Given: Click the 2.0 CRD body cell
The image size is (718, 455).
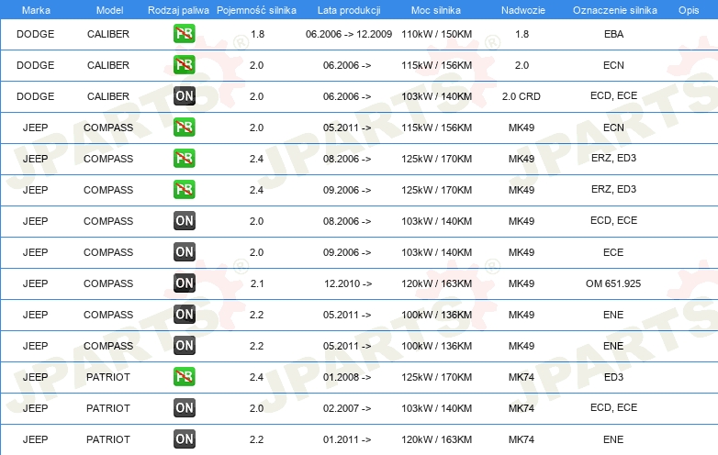Looking at the screenshot, I should point(522,96).
